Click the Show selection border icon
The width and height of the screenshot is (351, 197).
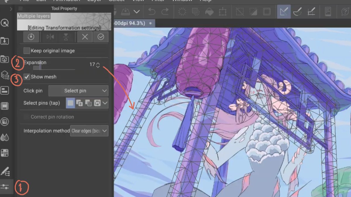[266, 12]
